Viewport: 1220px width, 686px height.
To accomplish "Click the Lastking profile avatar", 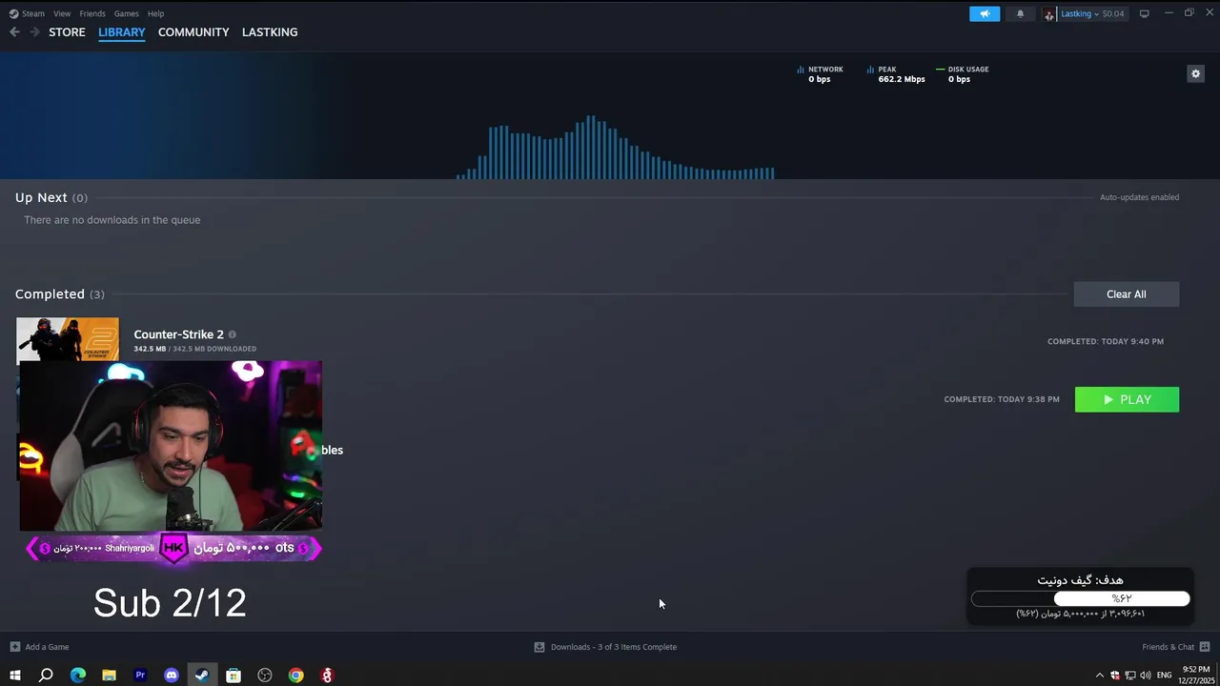I will [1049, 13].
